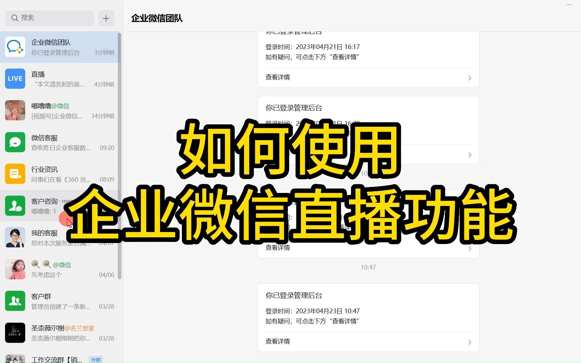Expand chevron on the 16:17 login card

pos(470,78)
